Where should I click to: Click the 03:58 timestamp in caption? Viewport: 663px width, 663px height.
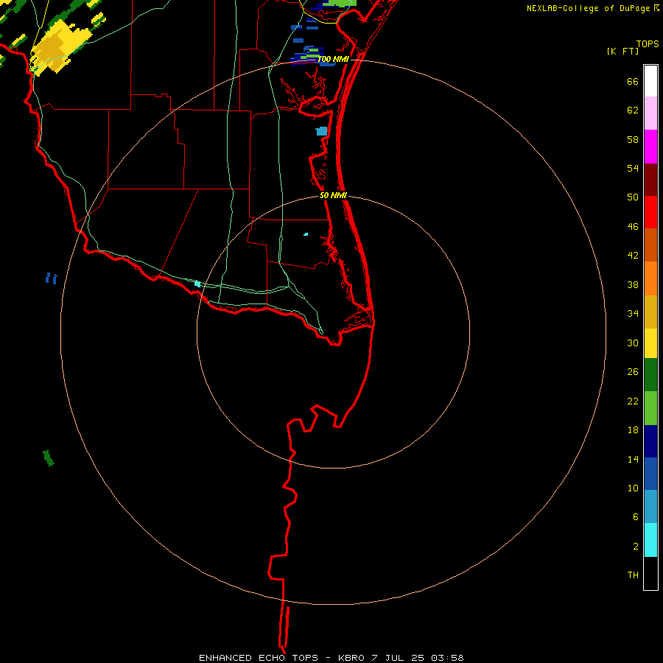(x=447, y=658)
